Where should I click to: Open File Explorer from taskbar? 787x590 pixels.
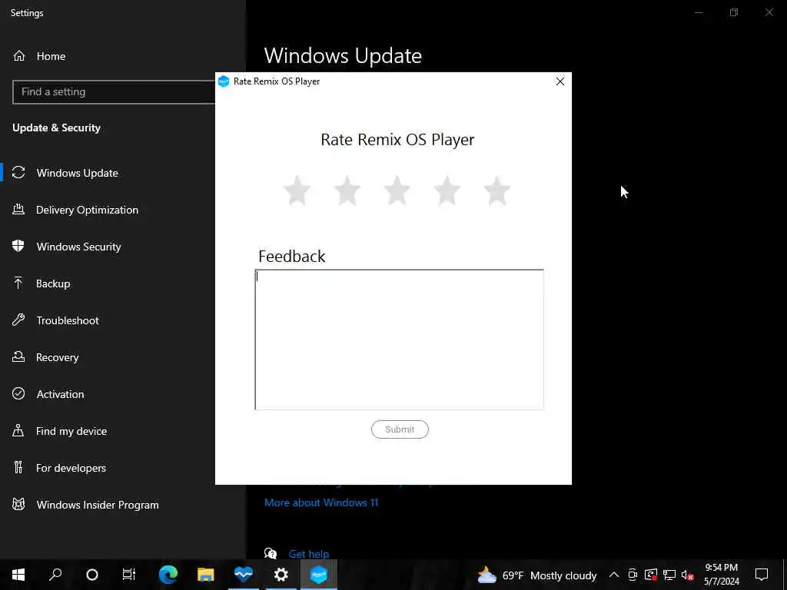pos(206,575)
